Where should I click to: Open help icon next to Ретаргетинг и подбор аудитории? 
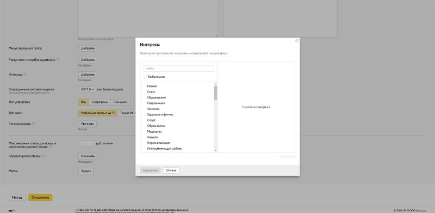click(58, 59)
